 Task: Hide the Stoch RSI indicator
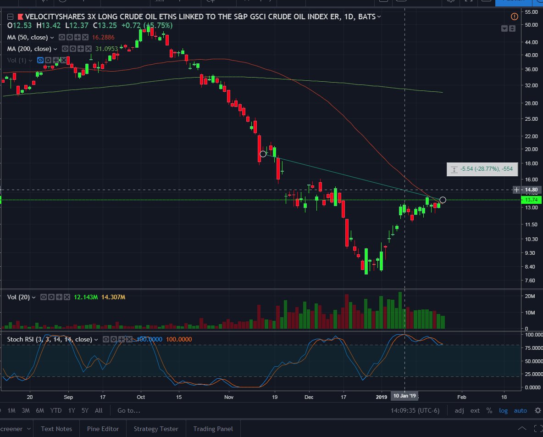pyautogui.click(x=106, y=339)
